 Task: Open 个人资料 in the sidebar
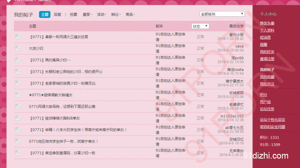(267, 30)
